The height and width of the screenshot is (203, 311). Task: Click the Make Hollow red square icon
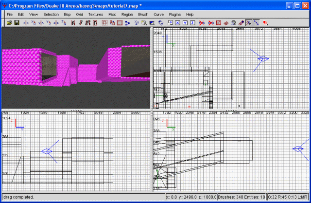point(120,23)
